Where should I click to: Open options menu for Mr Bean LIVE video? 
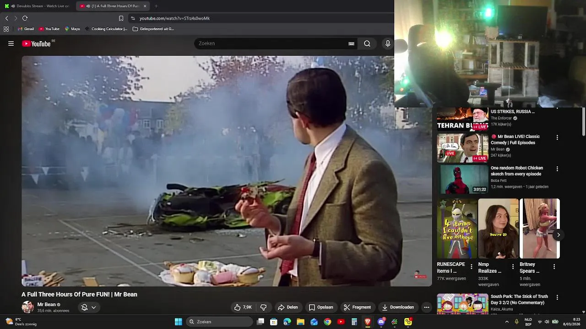coord(557,137)
